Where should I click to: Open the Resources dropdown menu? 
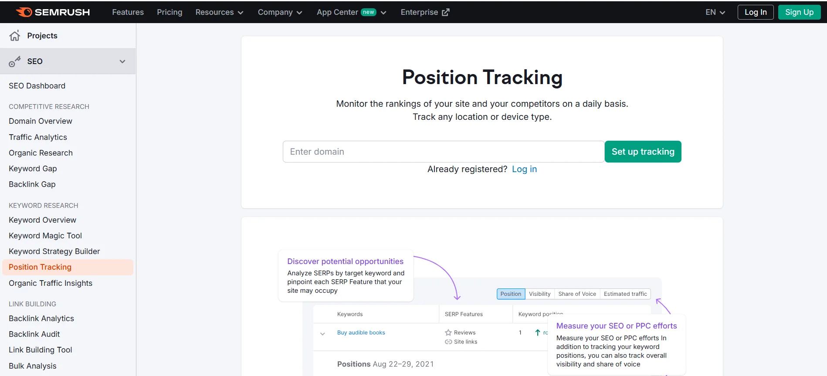click(219, 12)
